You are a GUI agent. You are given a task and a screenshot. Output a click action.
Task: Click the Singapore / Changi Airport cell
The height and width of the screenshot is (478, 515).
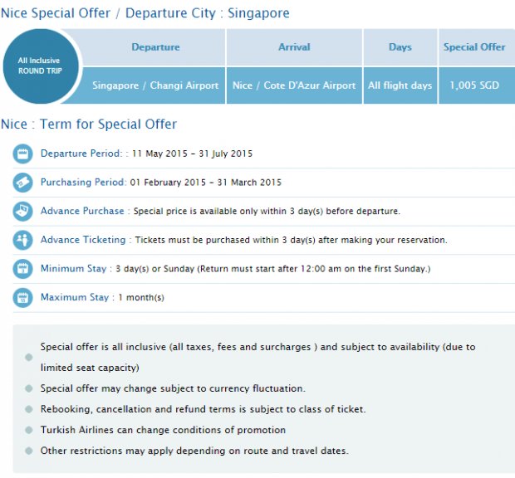click(155, 85)
